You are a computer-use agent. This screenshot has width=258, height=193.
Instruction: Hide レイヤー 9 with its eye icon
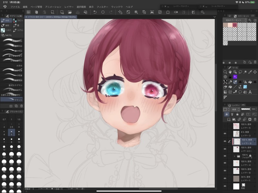[225, 141]
